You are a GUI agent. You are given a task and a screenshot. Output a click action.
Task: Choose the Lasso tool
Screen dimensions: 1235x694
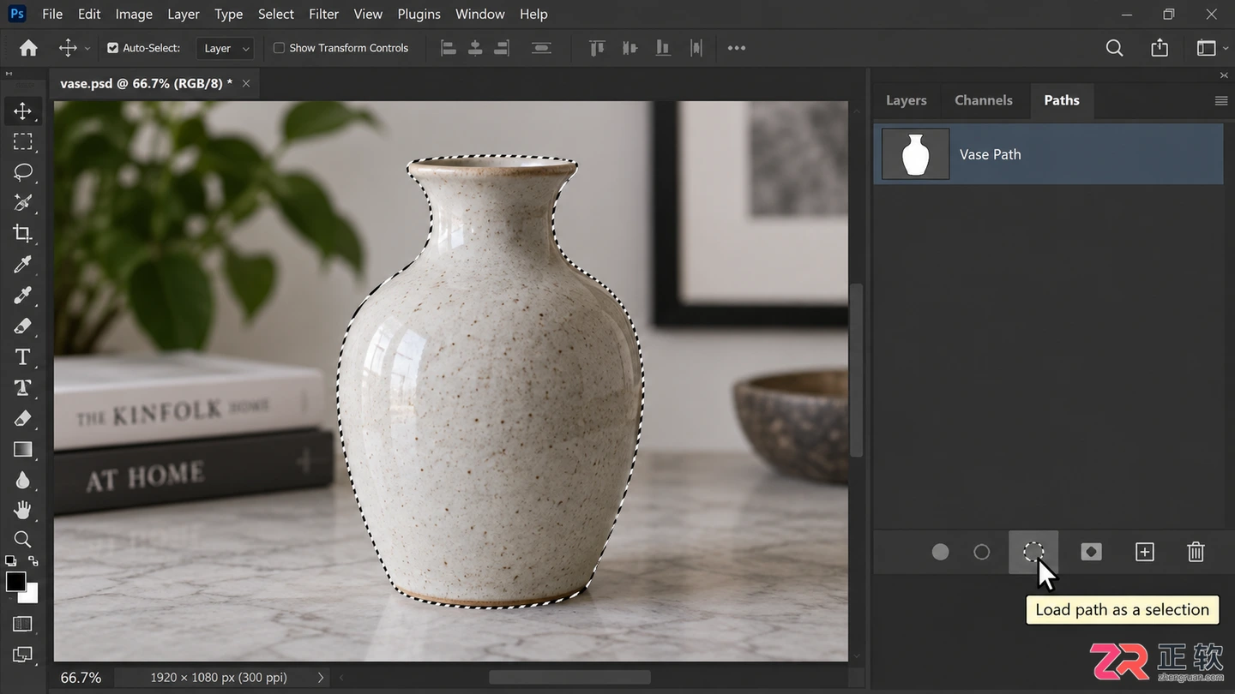click(x=23, y=172)
